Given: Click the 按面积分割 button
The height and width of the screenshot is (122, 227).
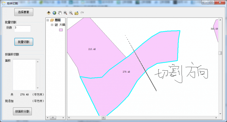Looking at the screenshot, I should click(x=22, y=111).
